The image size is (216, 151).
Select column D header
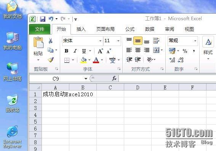[x=138, y=87]
